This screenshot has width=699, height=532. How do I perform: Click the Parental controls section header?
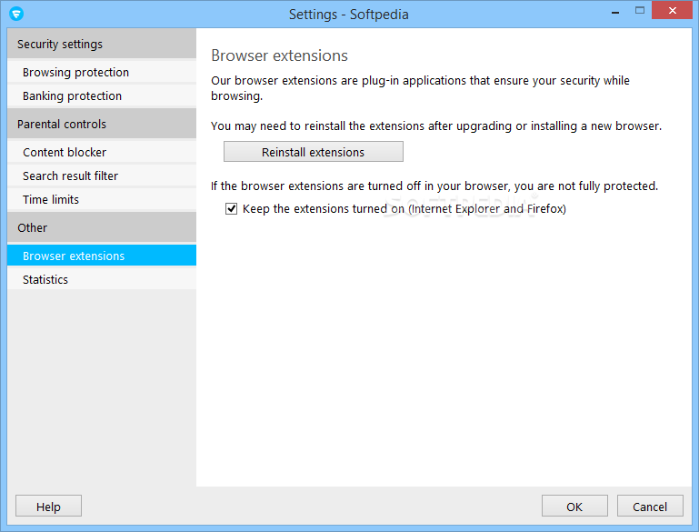pyautogui.click(x=102, y=123)
